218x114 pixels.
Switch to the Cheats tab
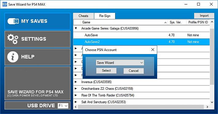click(84, 16)
